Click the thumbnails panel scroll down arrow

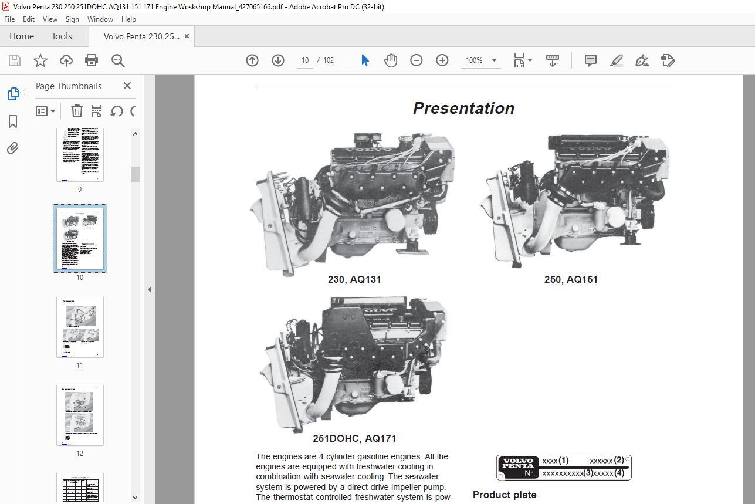136,498
